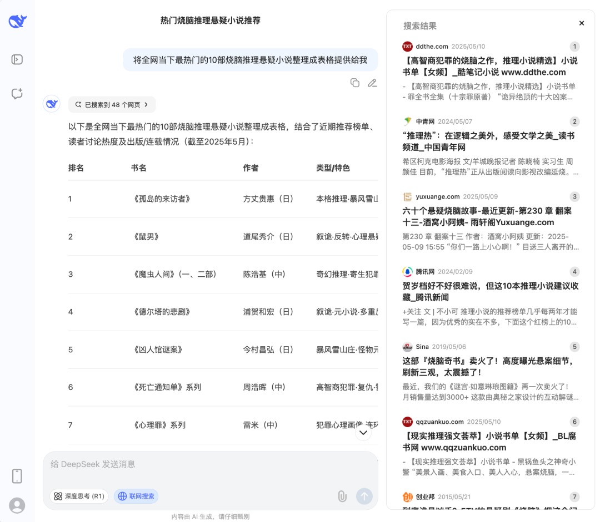Click the 《魔虫人间》 table cell
600x522 pixels.
tap(174, 274)
